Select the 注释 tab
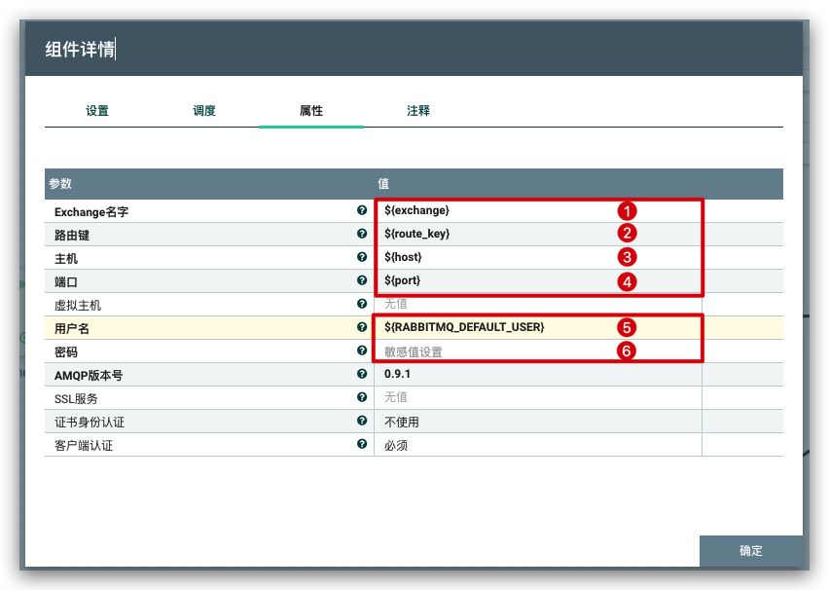Viewport: 829px width, 590px height. coord(418,111)
